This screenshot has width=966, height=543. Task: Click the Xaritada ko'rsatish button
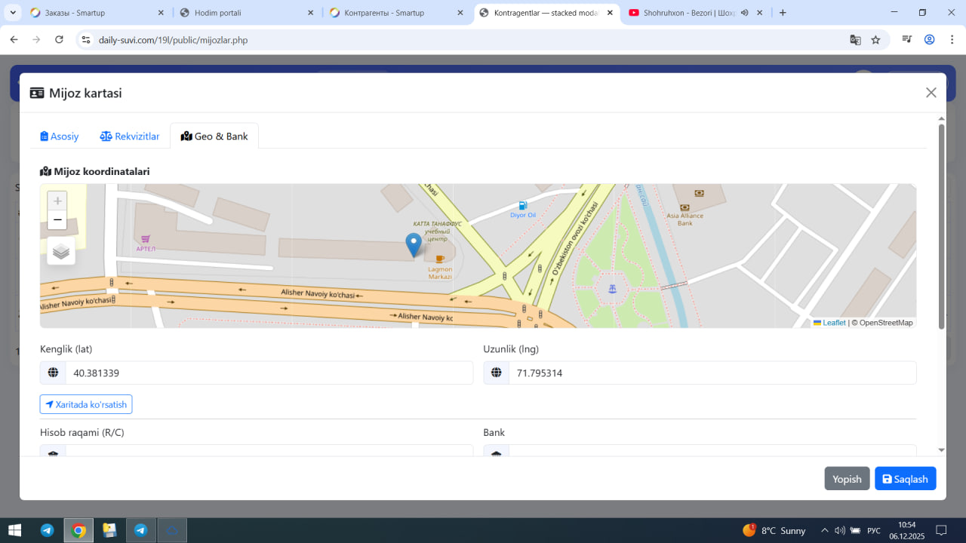coord(86,404)
